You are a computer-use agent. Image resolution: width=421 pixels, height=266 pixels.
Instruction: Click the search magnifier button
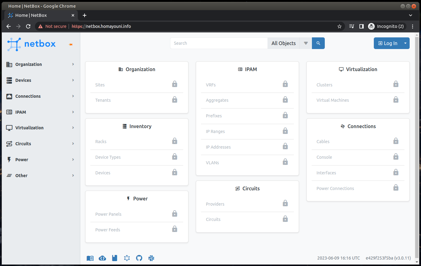tap(318, 43)
